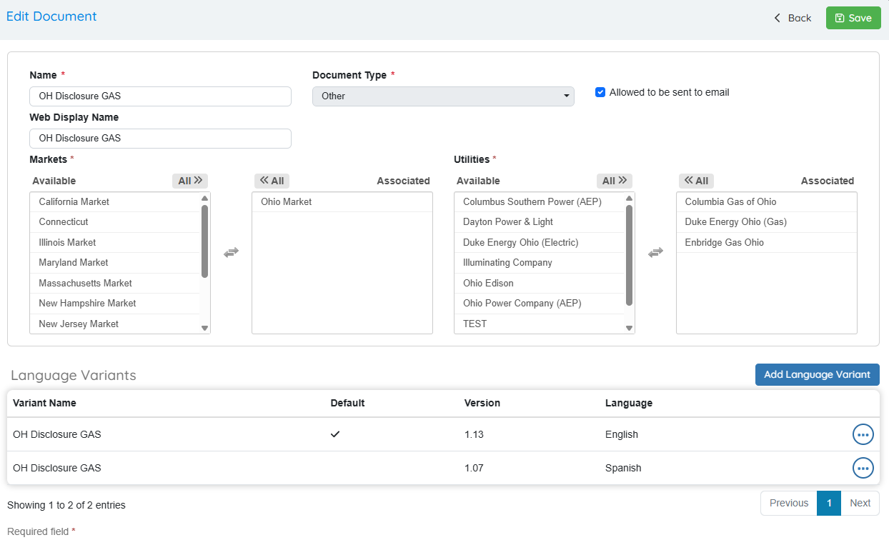The image size is (889, 560).
Task: Move all available Utilities to Associated
Action: tap(615, 181)
